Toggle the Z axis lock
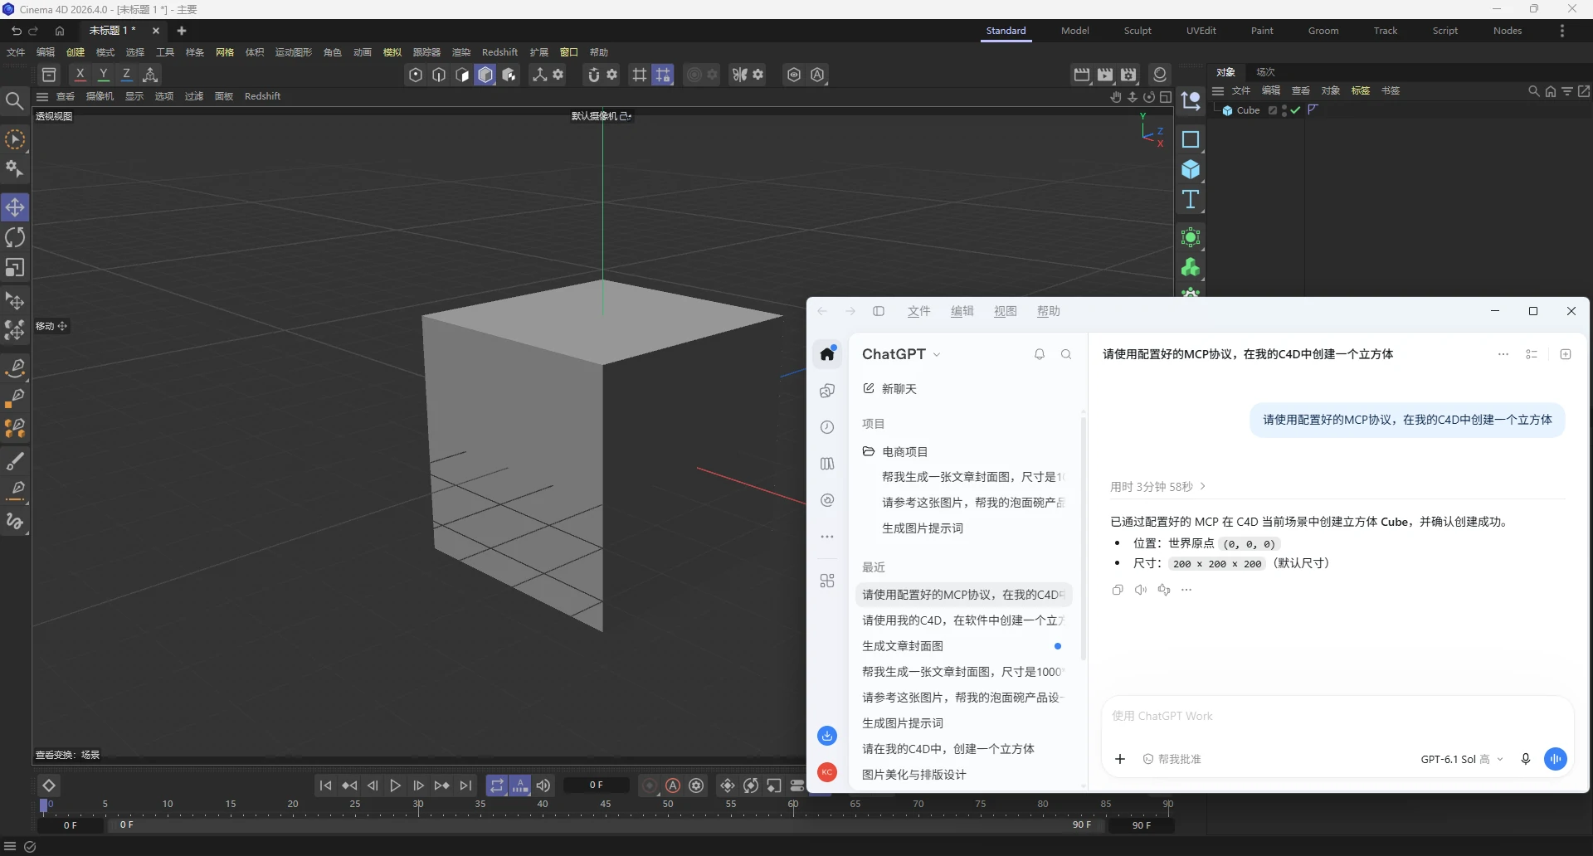Screen dimensions: 1593x856 127,75
